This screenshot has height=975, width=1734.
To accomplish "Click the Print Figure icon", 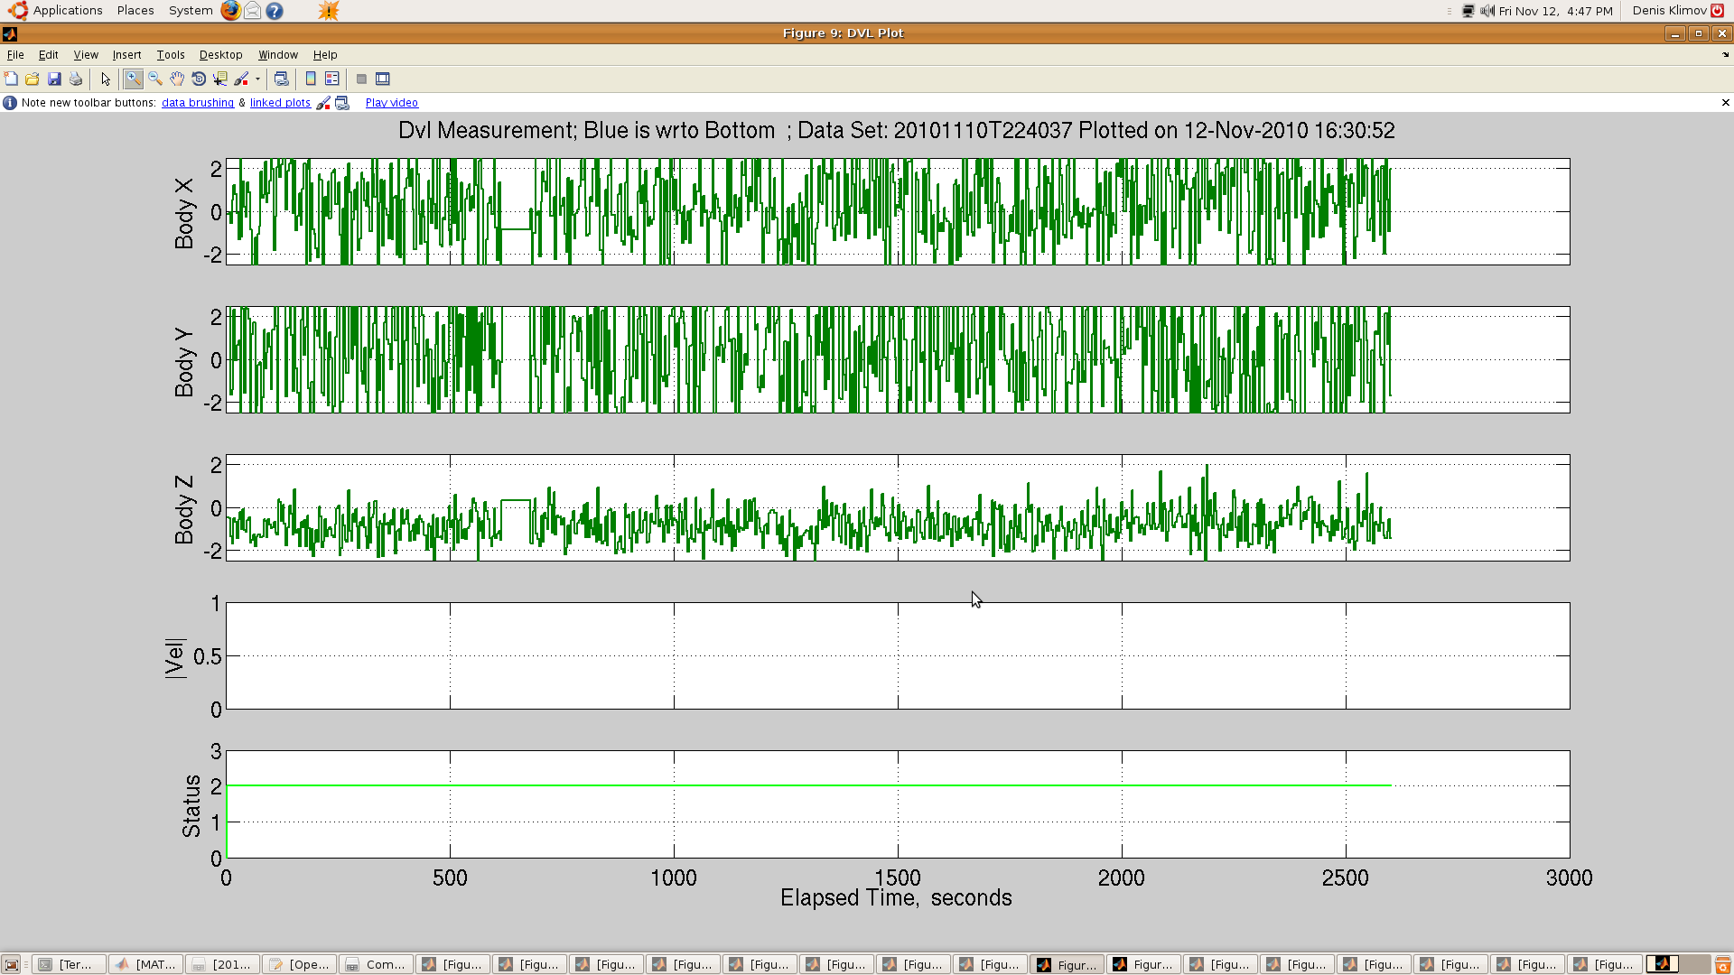I will point(76,79).
